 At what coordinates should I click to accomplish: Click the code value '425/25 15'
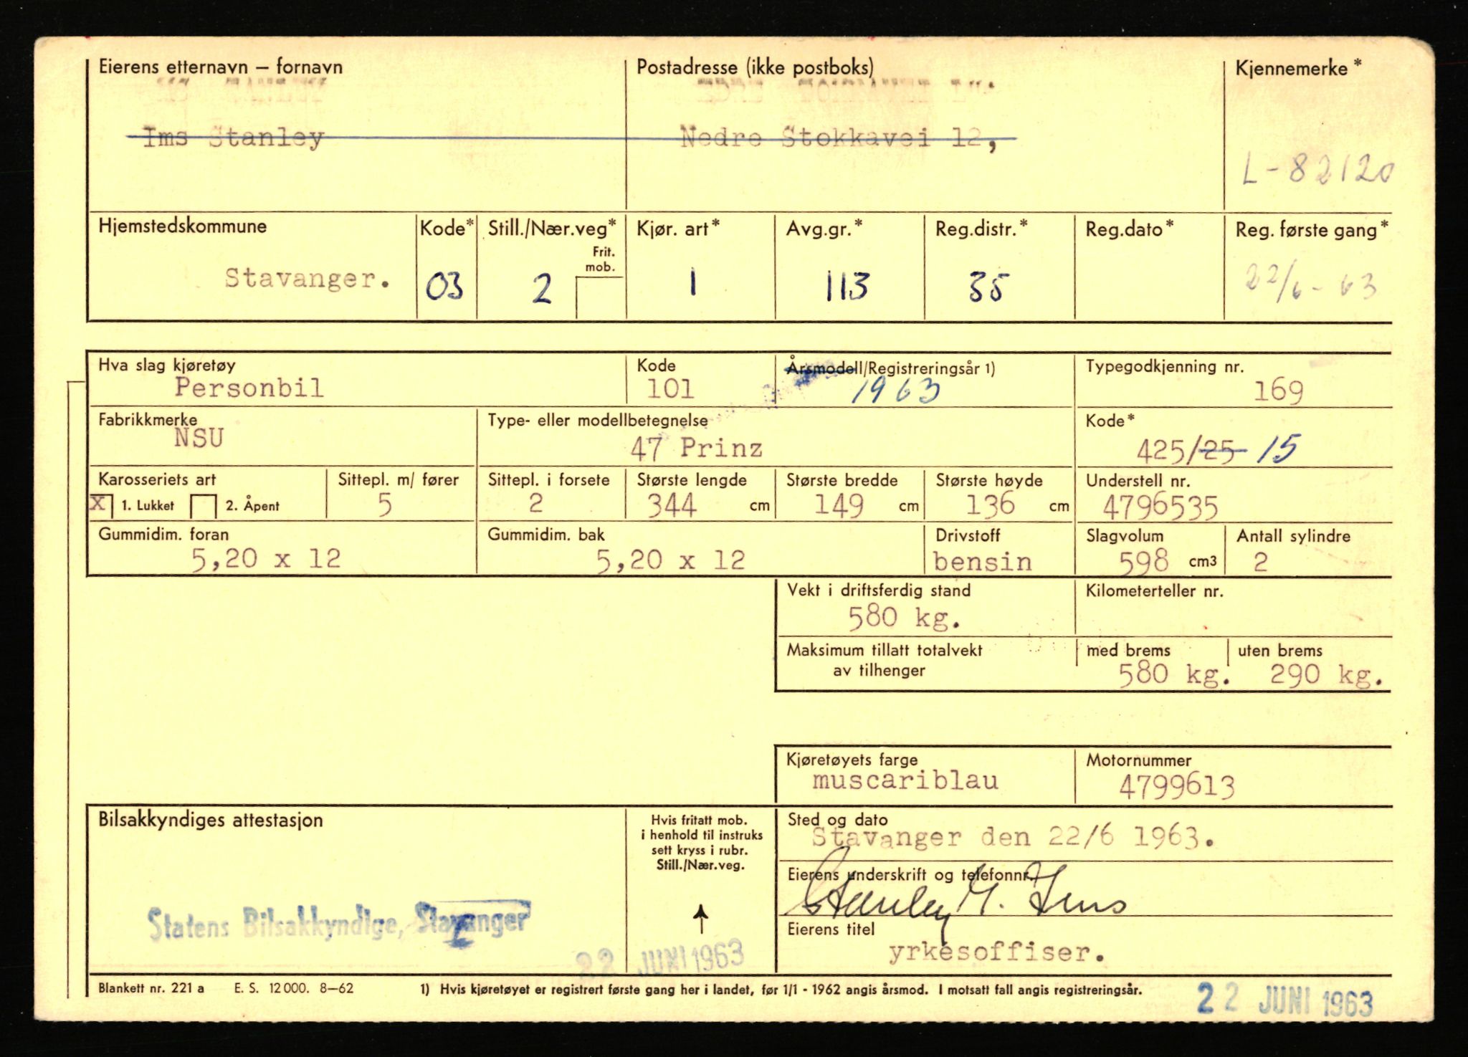[1218, 450]
